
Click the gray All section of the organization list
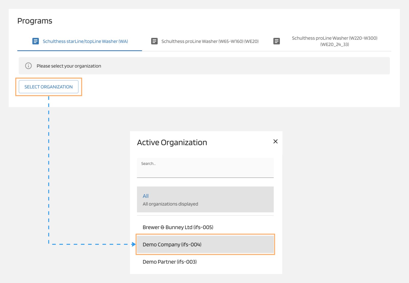pos(205,200)
